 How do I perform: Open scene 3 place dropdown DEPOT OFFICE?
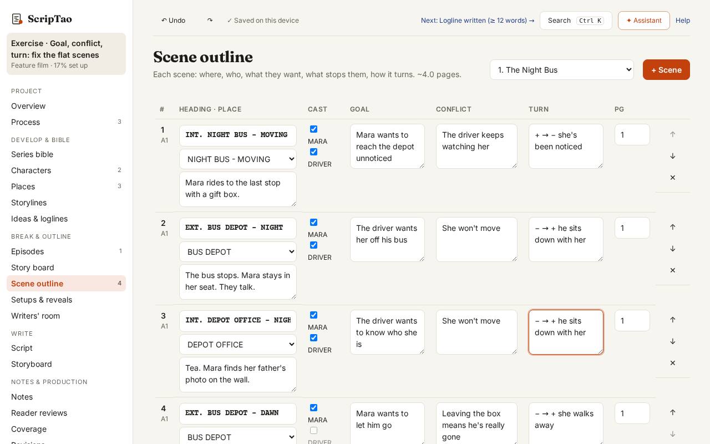(238, 345)
